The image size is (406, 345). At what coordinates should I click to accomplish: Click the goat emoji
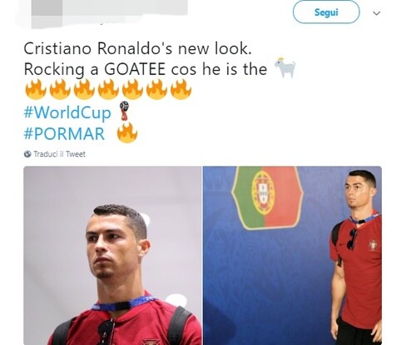(x=285, y=67)
